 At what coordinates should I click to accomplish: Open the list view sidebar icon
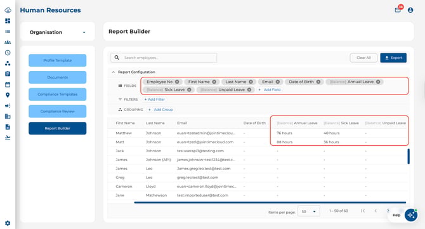click(x=8, y=32)
